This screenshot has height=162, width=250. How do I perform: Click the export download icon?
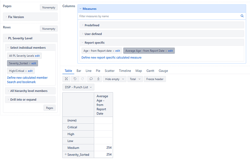coord(98,79)
